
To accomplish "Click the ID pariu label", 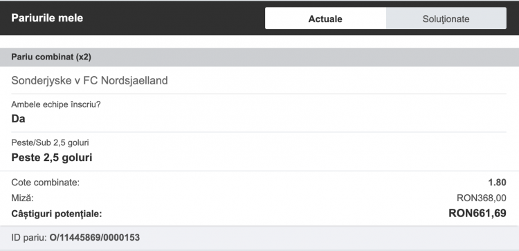I will (x=29, y=237).
